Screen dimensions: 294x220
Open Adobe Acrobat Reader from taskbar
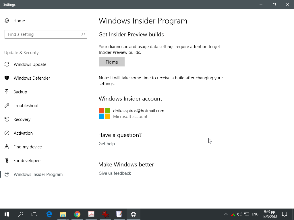tap(91, 214)
